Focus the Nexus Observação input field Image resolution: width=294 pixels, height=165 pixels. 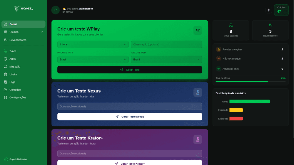click(130, 106)
